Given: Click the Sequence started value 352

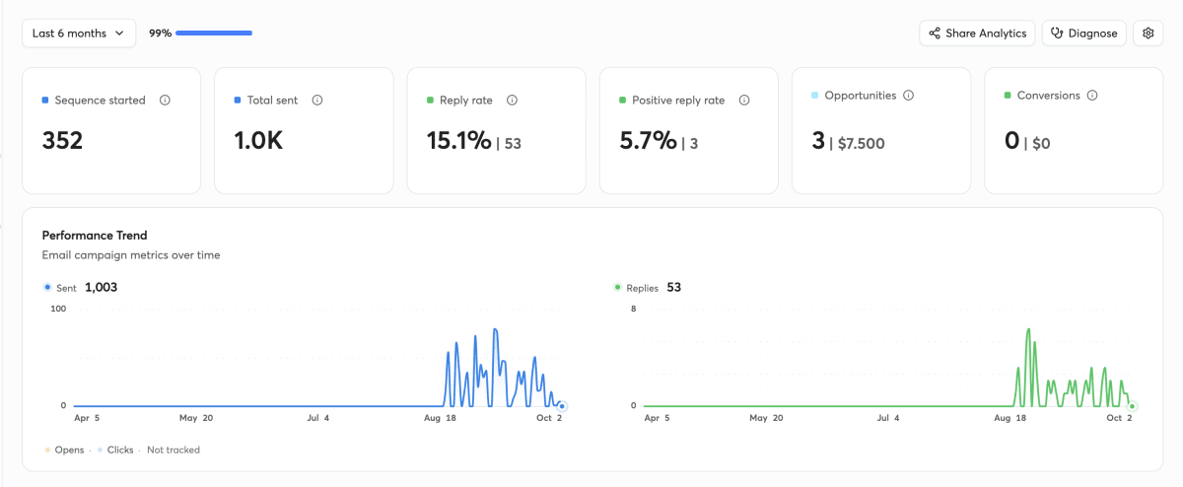Looking at the screenshot, I should point(62,141).
